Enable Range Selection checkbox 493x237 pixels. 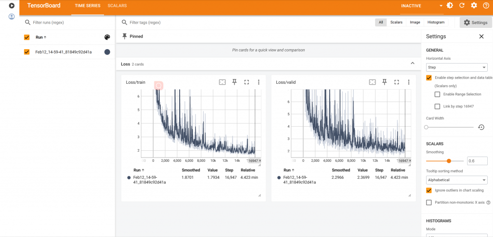(x=437, y=94)
